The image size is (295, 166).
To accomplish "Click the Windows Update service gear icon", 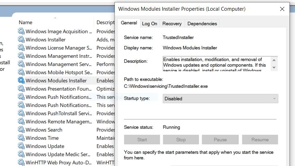I will 21,146.
